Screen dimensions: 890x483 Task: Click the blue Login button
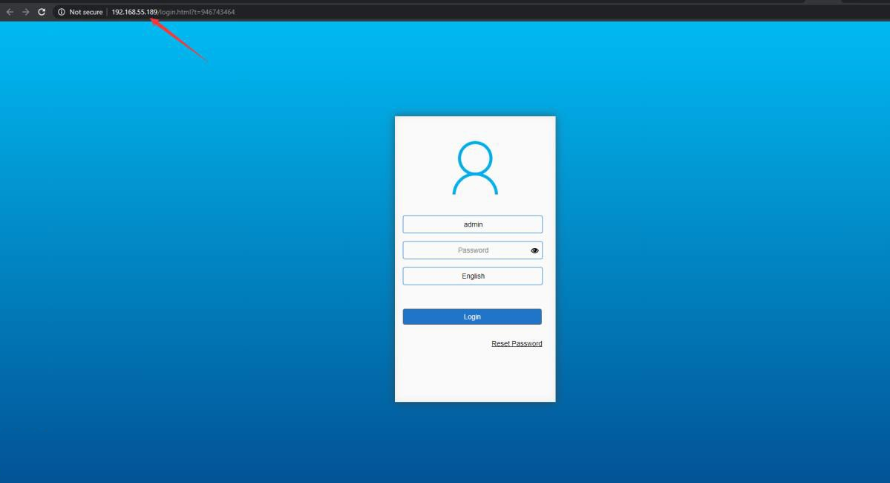click(472, 317)
